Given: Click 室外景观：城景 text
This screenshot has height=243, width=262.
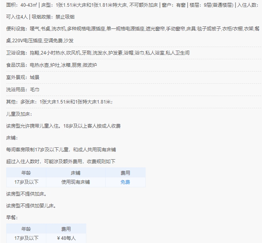Looking at the screenshot, I should (23, 77).
